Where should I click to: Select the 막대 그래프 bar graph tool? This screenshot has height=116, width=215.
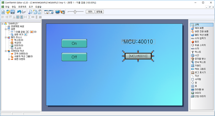click(202, 69)
